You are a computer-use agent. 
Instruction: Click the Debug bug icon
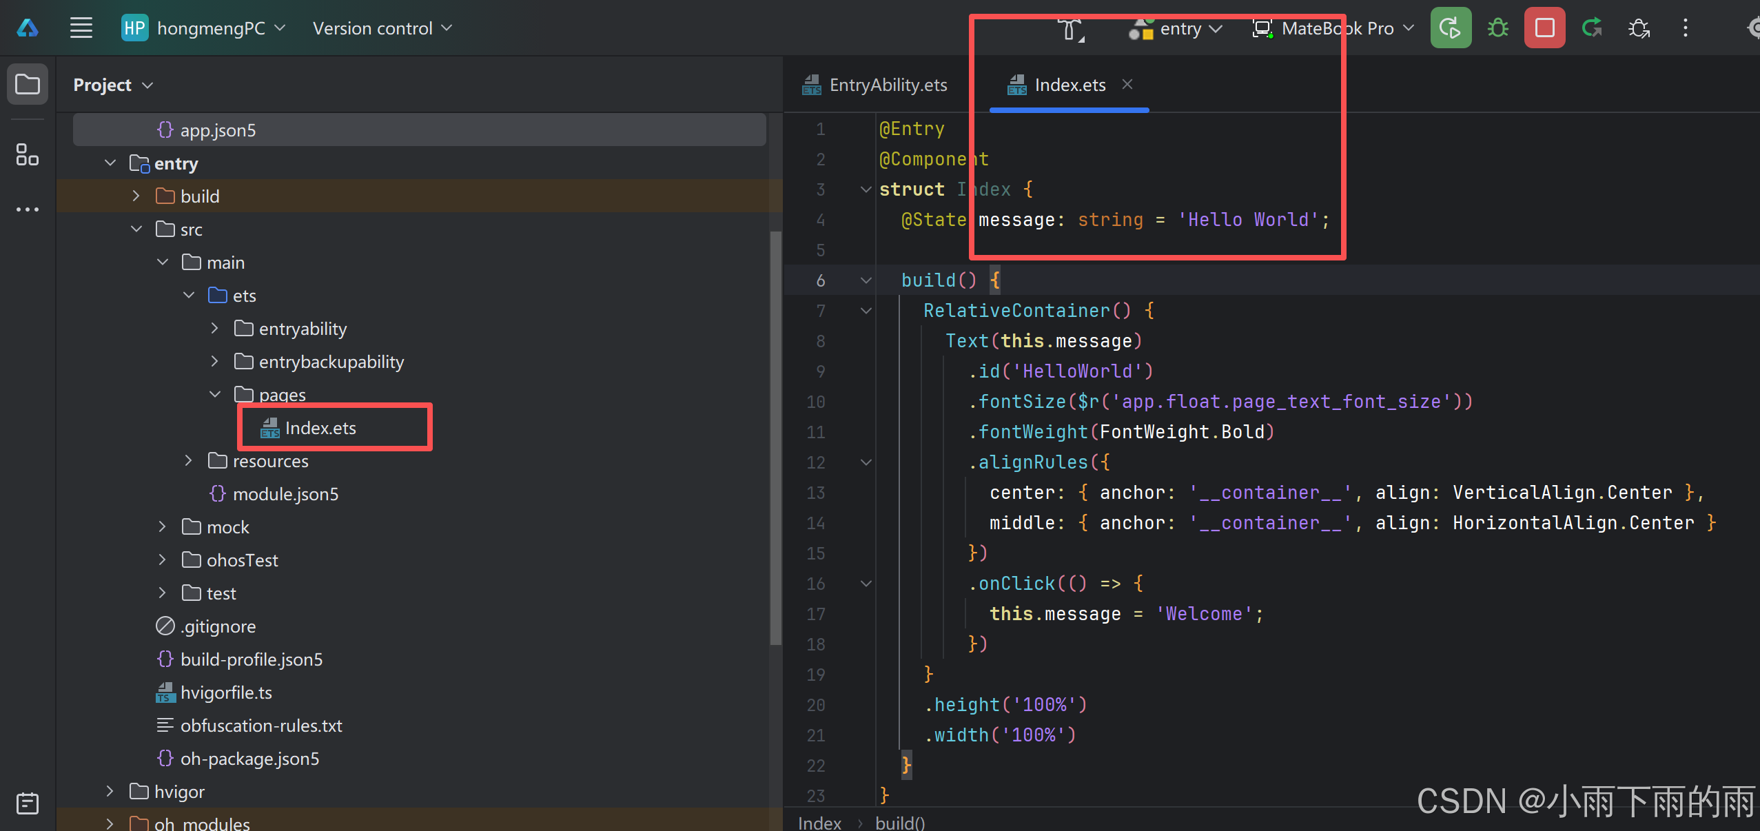pos(1497,28)
